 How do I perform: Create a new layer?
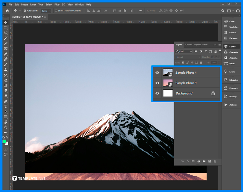[210, 161]
